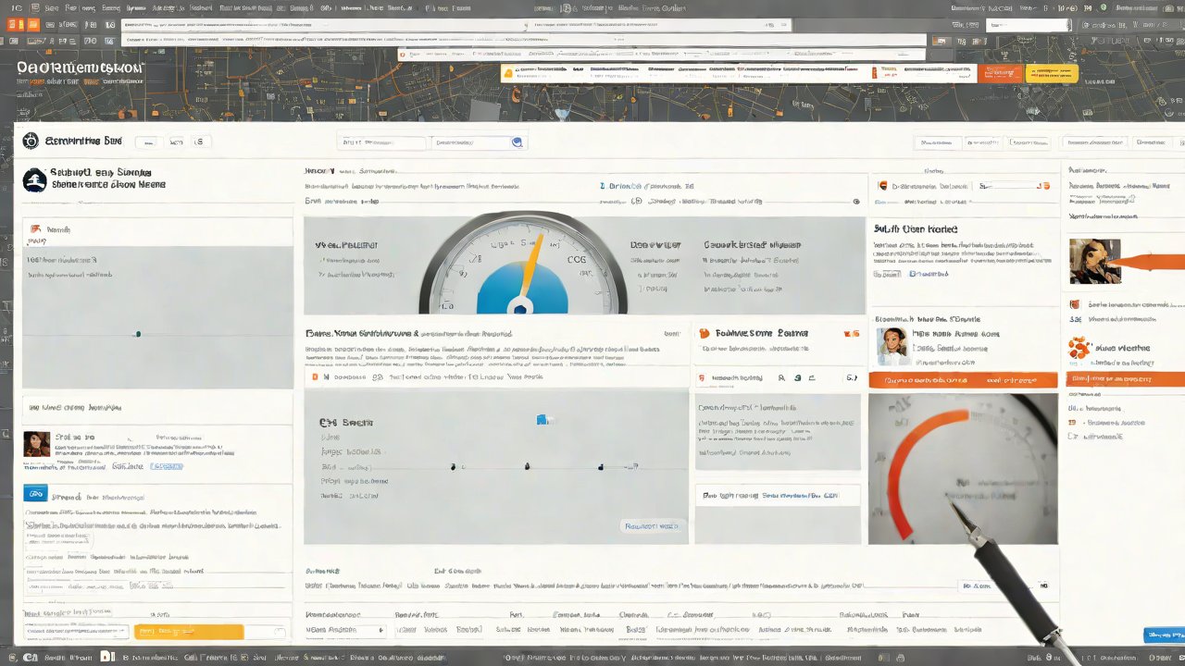
Task: Click the small blue square icon in left panel
Action: pos(34,492)
